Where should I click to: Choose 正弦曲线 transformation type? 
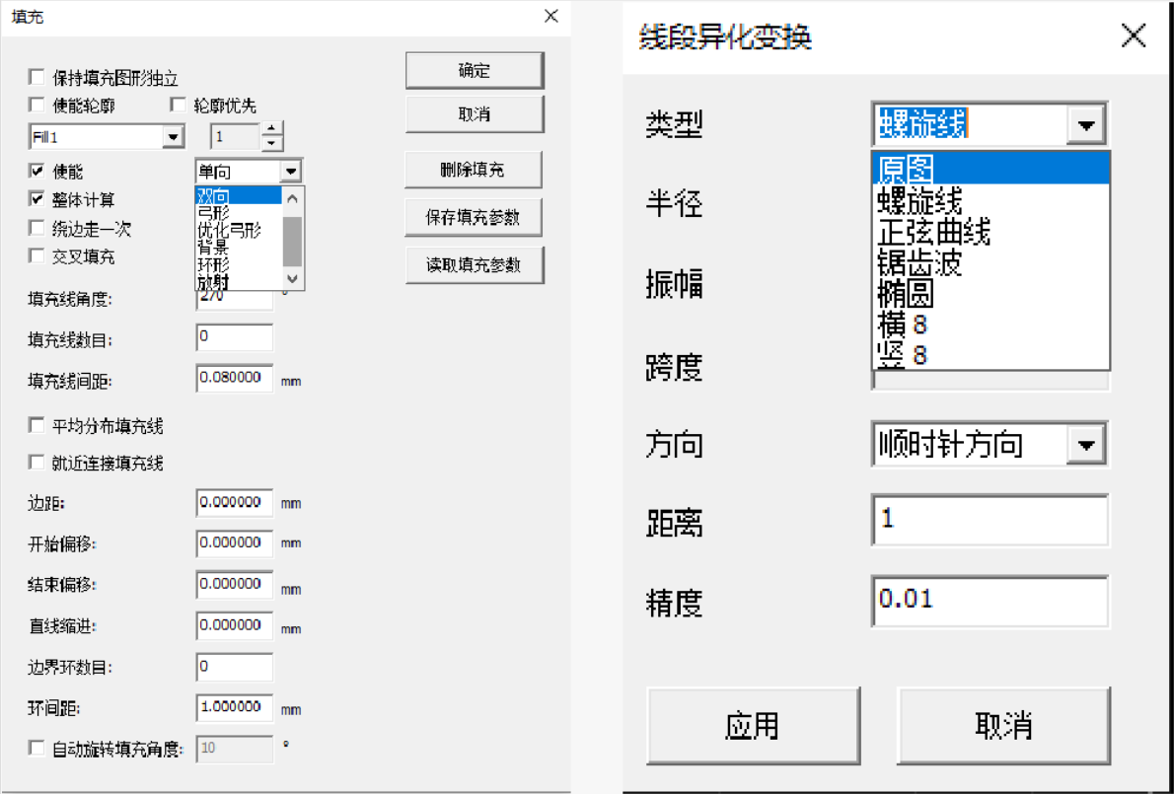pyautogui.click(x=991, y=232)
